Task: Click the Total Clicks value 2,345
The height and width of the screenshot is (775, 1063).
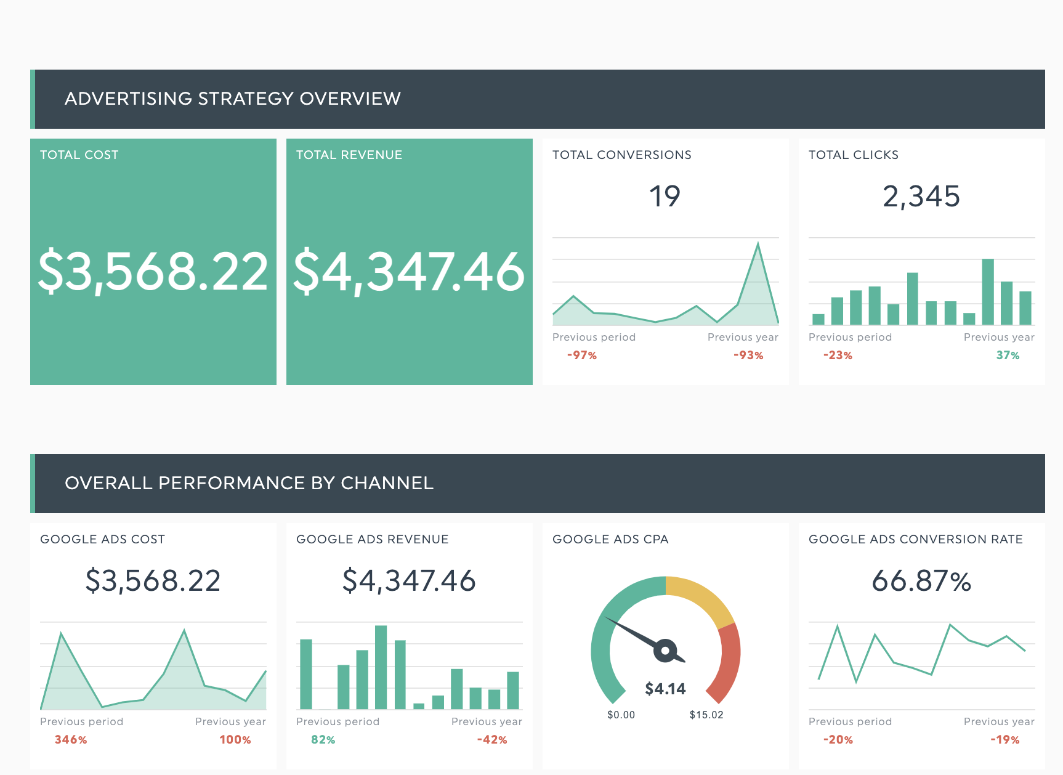Action: point(921,197)
